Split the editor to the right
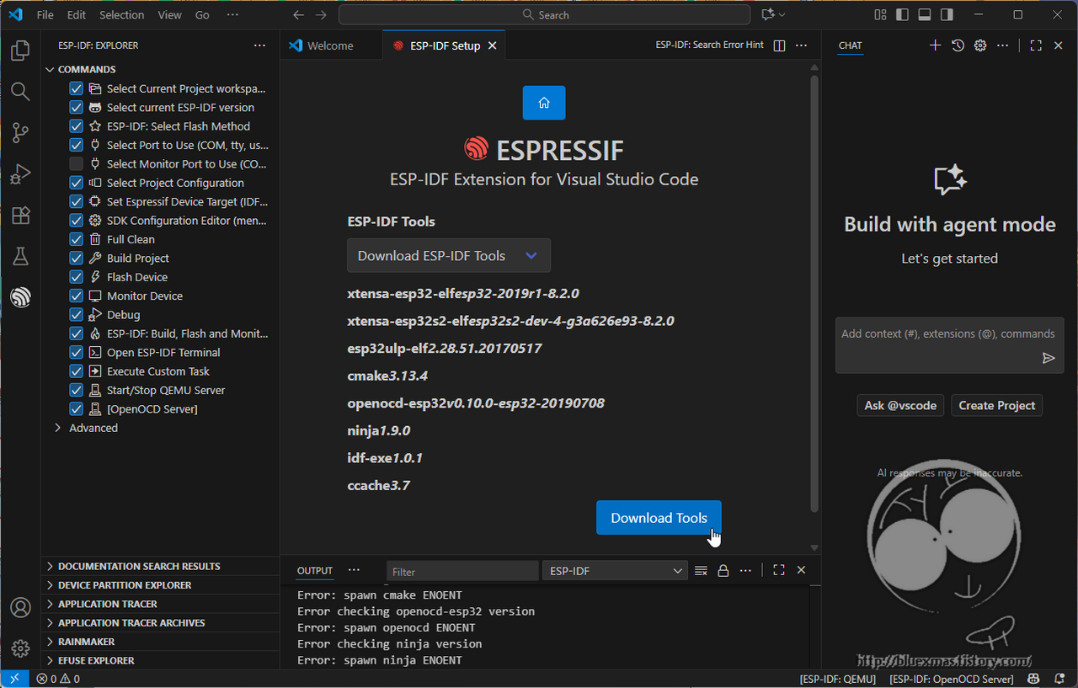 pyautogui.click(x=779, y=45)
